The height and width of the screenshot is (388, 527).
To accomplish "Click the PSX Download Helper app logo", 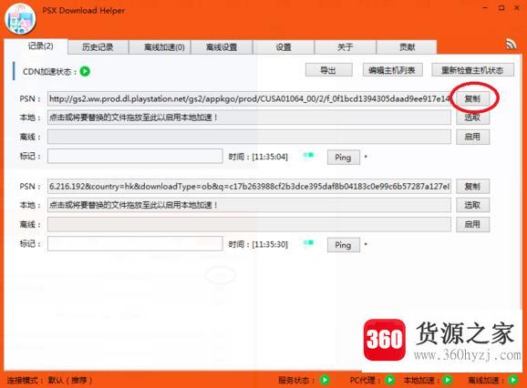I will (x=20, y=19).
